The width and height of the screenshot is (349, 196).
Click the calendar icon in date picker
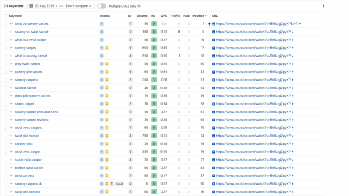[32, 6]
